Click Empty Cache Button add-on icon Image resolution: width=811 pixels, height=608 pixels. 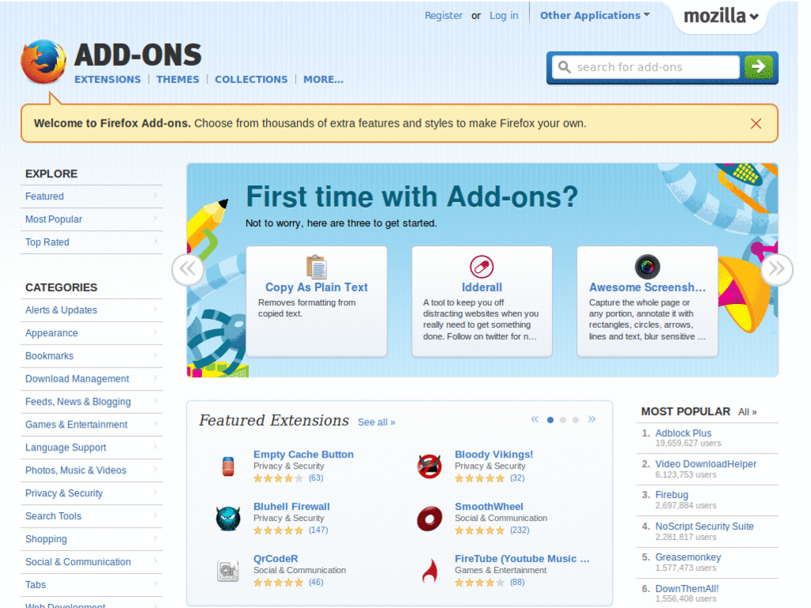click(228, 466)
